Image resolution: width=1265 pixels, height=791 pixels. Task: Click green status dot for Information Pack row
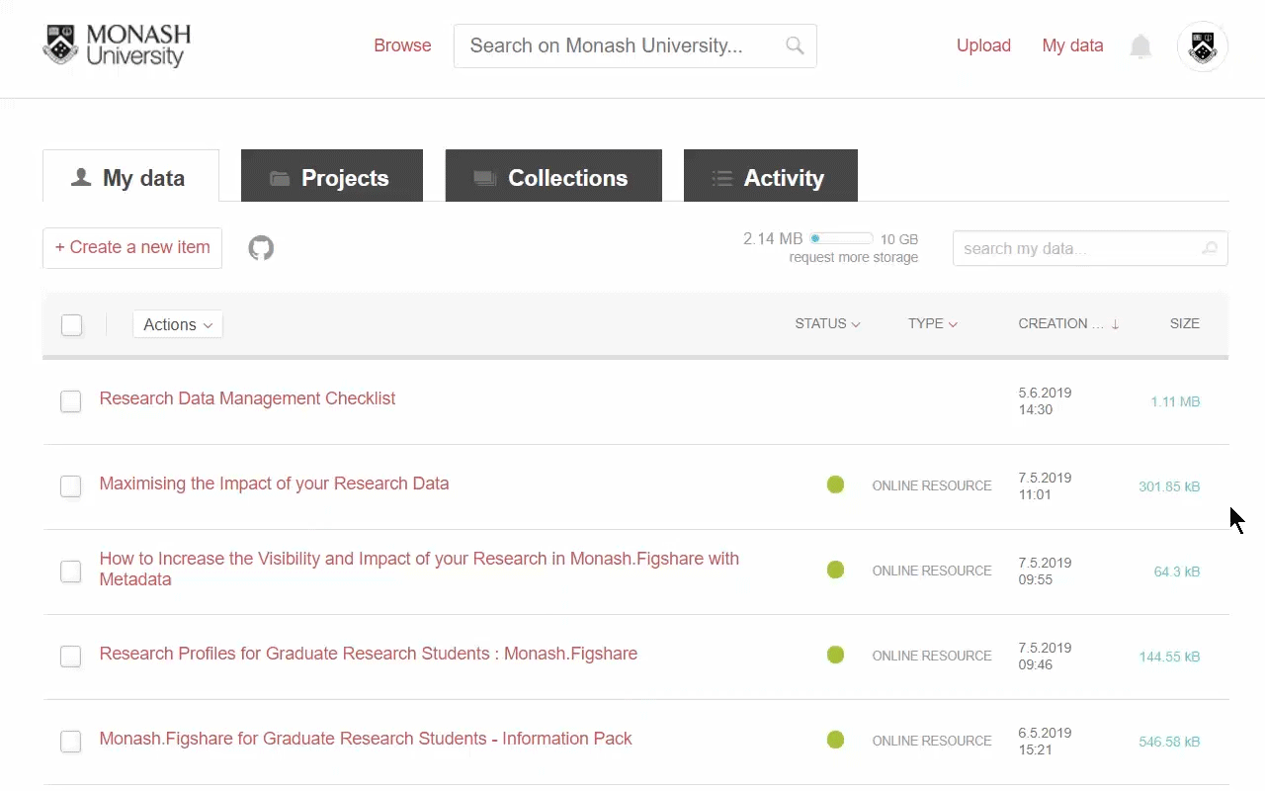coord(835,740)
